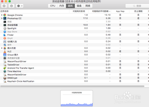Click the iCloud 照片 cloud icon
Image resolution: width=149 pixels, height=107 pixels.
pyautogui.click(x=5, y=55)
